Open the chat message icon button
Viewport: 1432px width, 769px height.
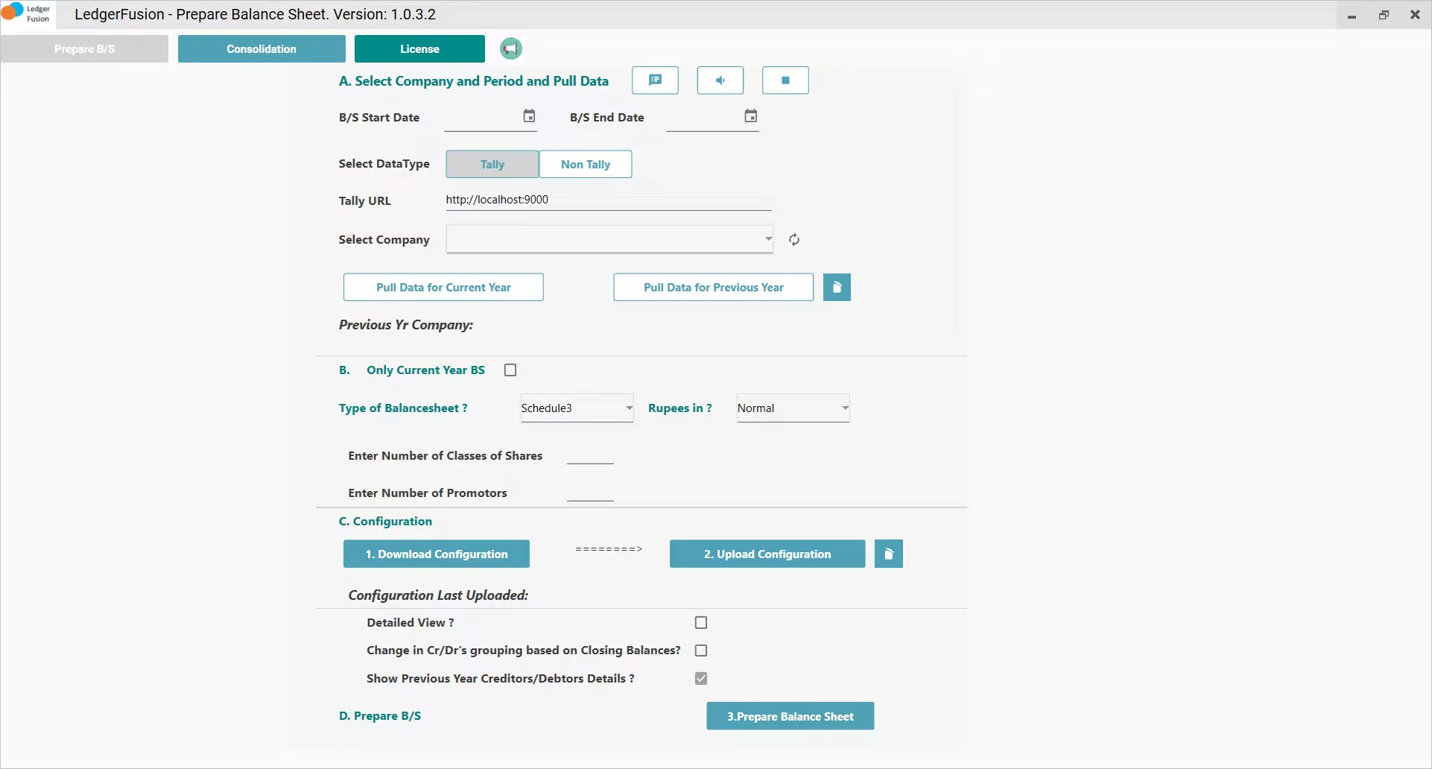click(655, 80)
